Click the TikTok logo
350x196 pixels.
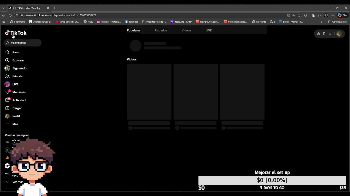pos(16,33)
